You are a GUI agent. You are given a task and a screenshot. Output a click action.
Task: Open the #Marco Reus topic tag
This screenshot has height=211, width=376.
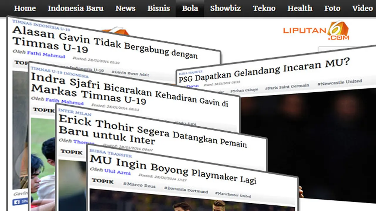coord(139,185)
